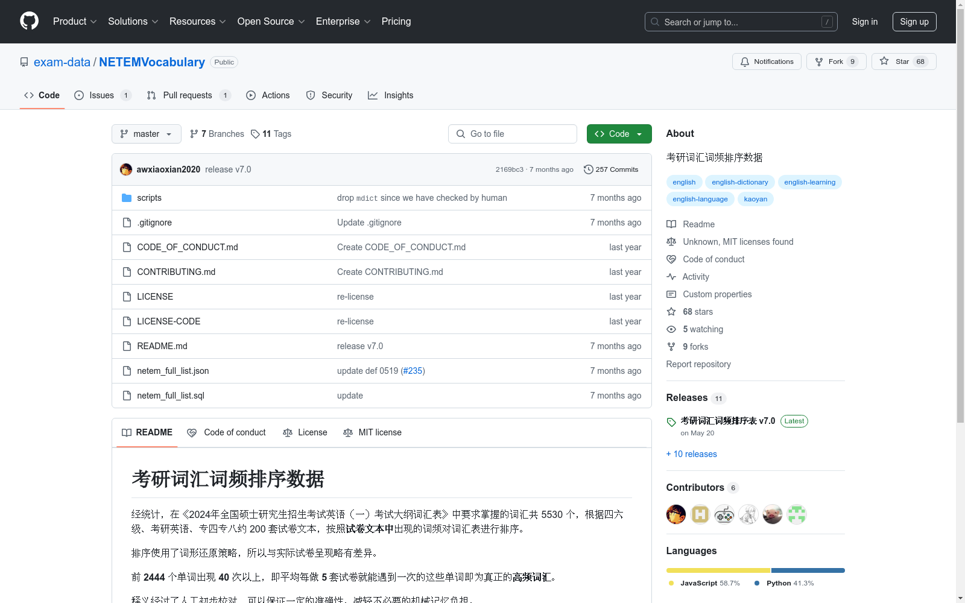Open the contributor avatar with letter H

tap(700, 514)
